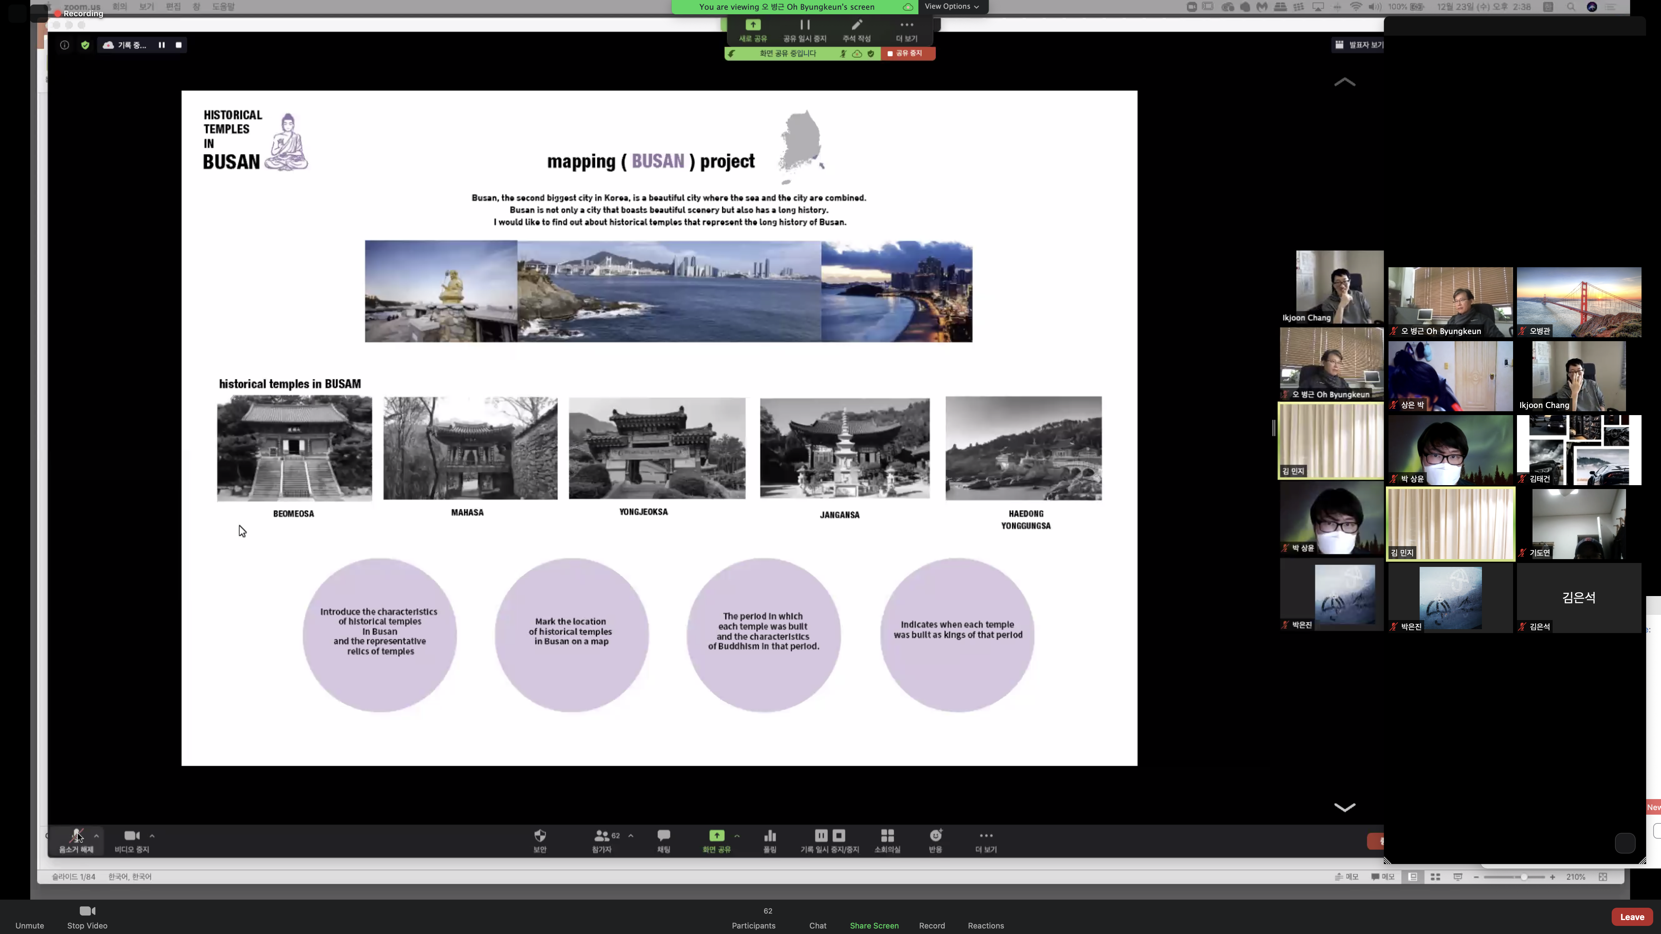Toggle 음소거 해제 microphone in the shared window

77,841
